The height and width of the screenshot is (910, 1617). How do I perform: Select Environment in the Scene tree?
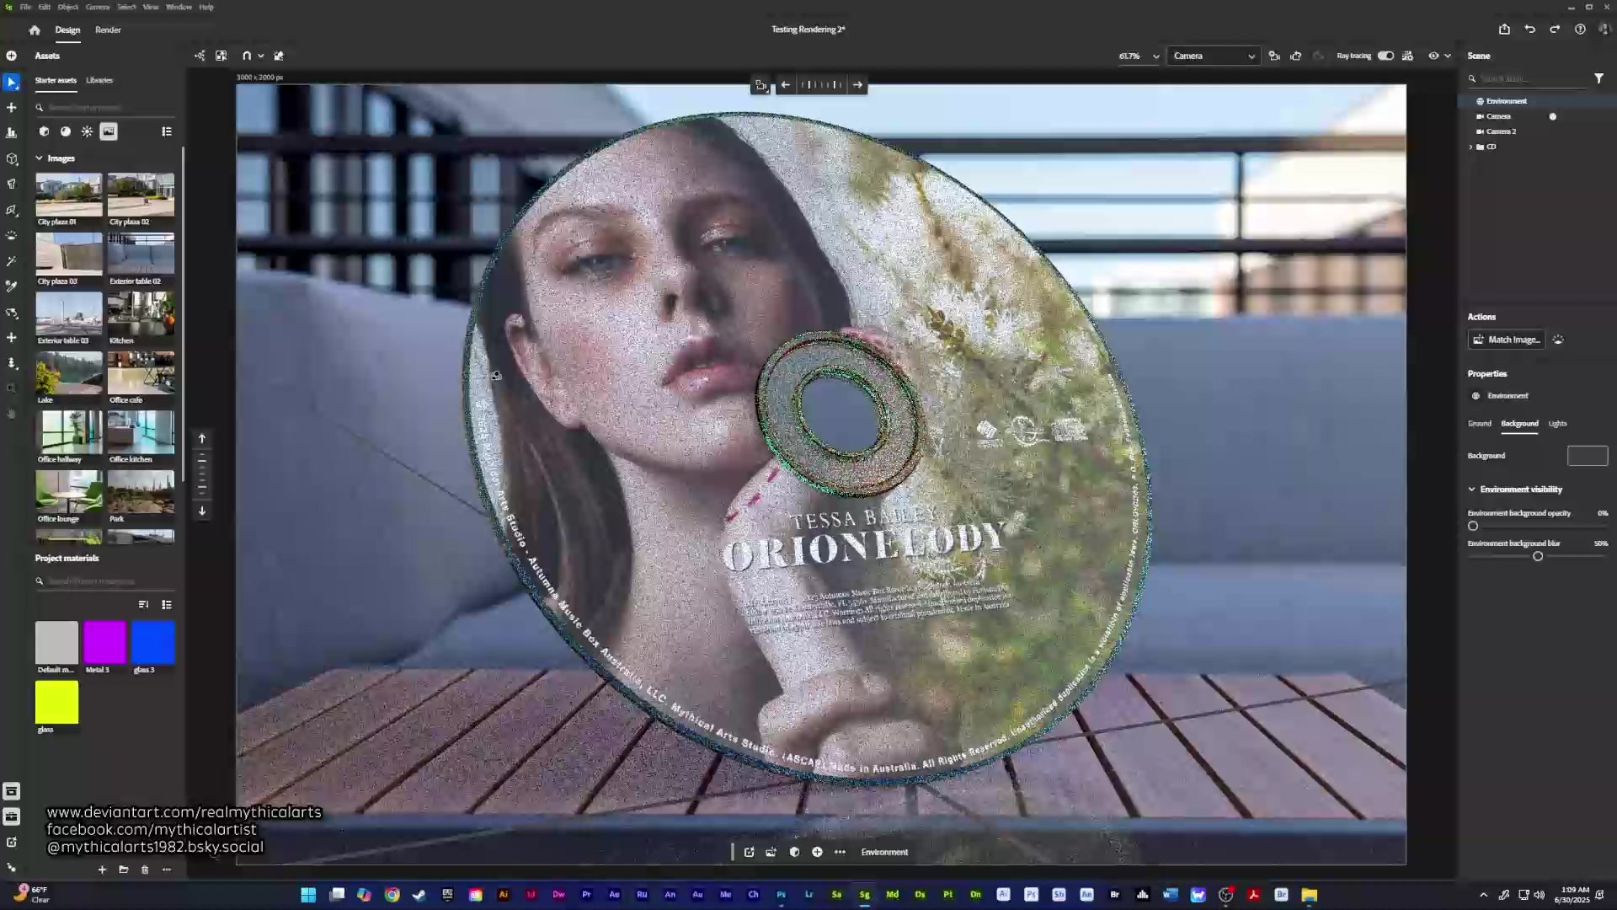pos(1507,101)
